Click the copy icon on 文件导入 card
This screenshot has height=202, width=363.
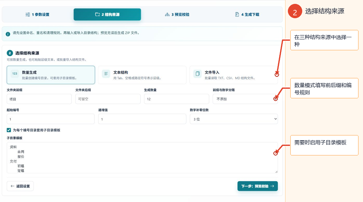197,74
